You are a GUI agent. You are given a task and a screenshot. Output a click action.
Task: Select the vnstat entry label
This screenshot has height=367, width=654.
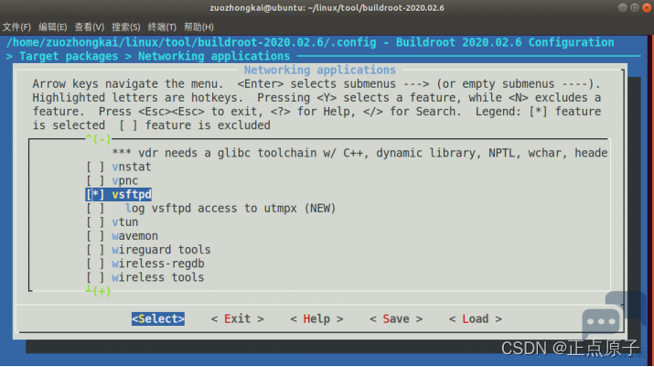132,167
